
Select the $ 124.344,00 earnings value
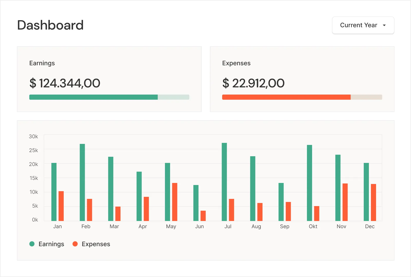(65, 83)
